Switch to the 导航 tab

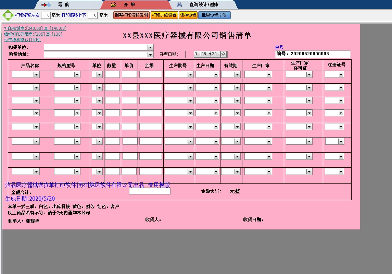[x=63, y=5]
